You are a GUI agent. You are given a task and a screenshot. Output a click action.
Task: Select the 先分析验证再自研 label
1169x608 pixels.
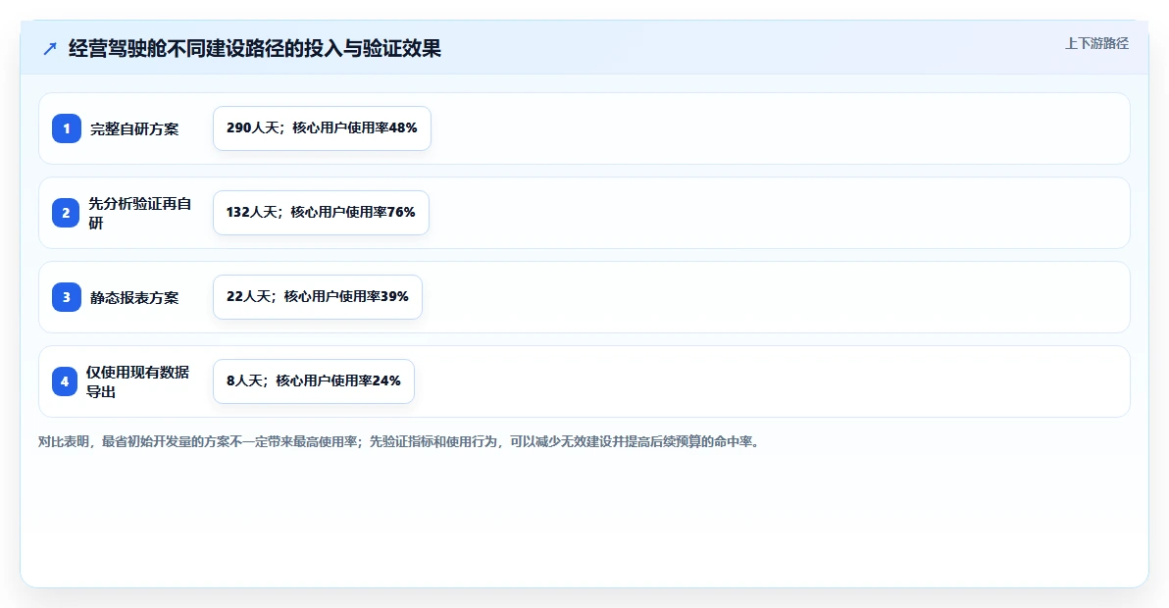[x=140, y=213]
